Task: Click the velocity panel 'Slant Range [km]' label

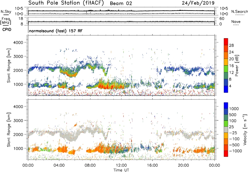Action: pos(9,130)
